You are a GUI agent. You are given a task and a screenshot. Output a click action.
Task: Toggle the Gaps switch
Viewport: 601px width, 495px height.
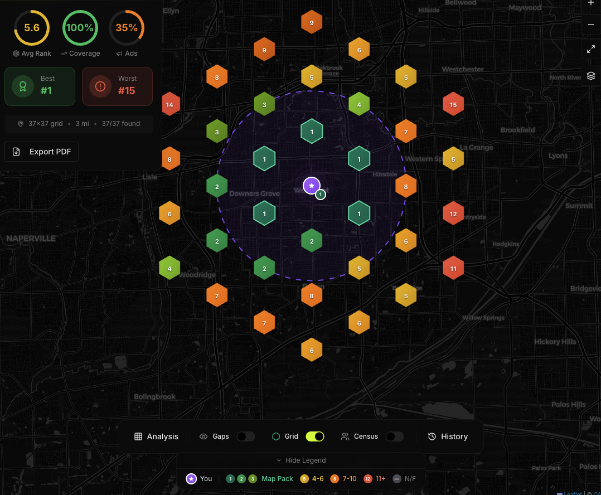246,436
